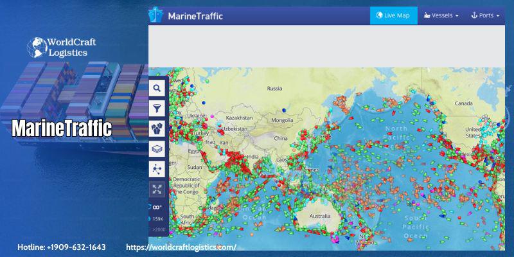Open the map search magnifier tool
The width and height of the screenshot is (514, 257).
pos(157,88)
